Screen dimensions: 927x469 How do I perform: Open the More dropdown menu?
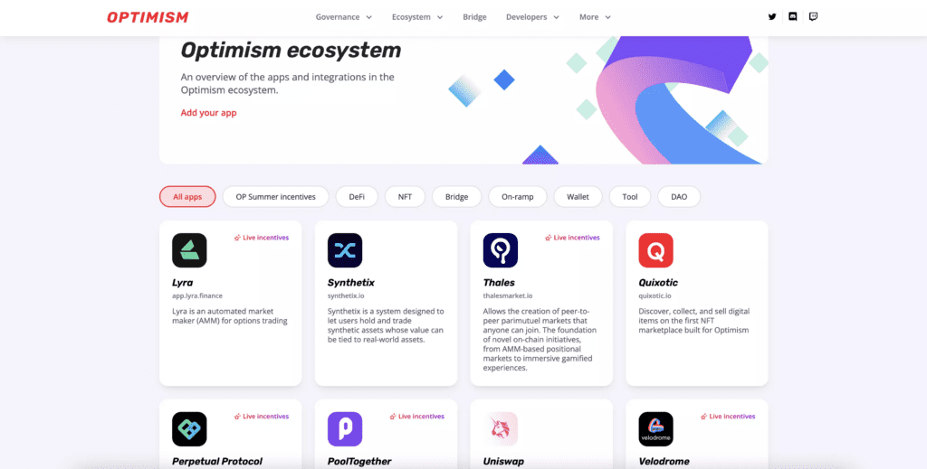tap(595, 17)
